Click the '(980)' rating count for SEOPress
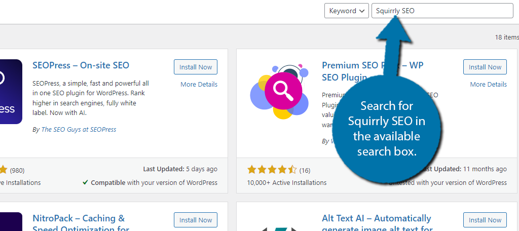Screen dimensions: 519x231 click(x=17, y=170)
